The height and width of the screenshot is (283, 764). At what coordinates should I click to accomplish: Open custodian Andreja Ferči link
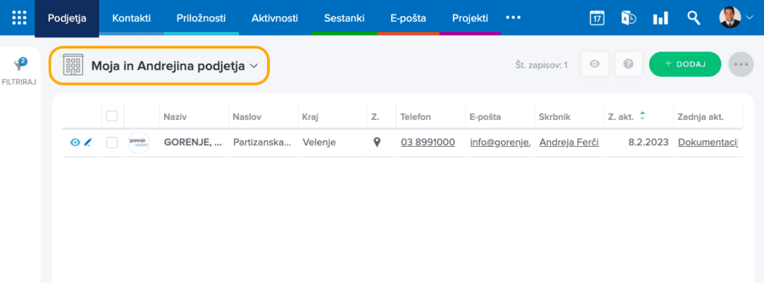pyautogui.click(x=569, y=142)
